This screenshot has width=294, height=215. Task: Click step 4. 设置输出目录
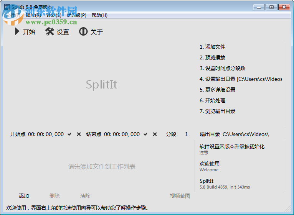tap(241, 79)
